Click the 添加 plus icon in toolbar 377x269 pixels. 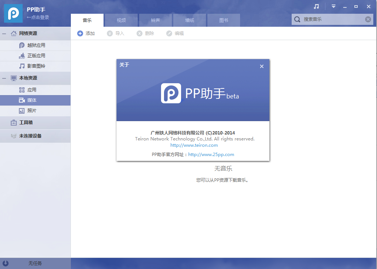(x=80, y=33)
